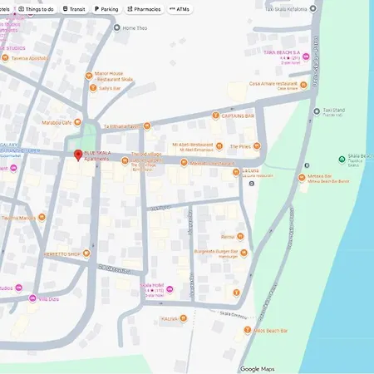Show ATMs on the map
This screenshot has height=374, width=374.
coord(180,9)
